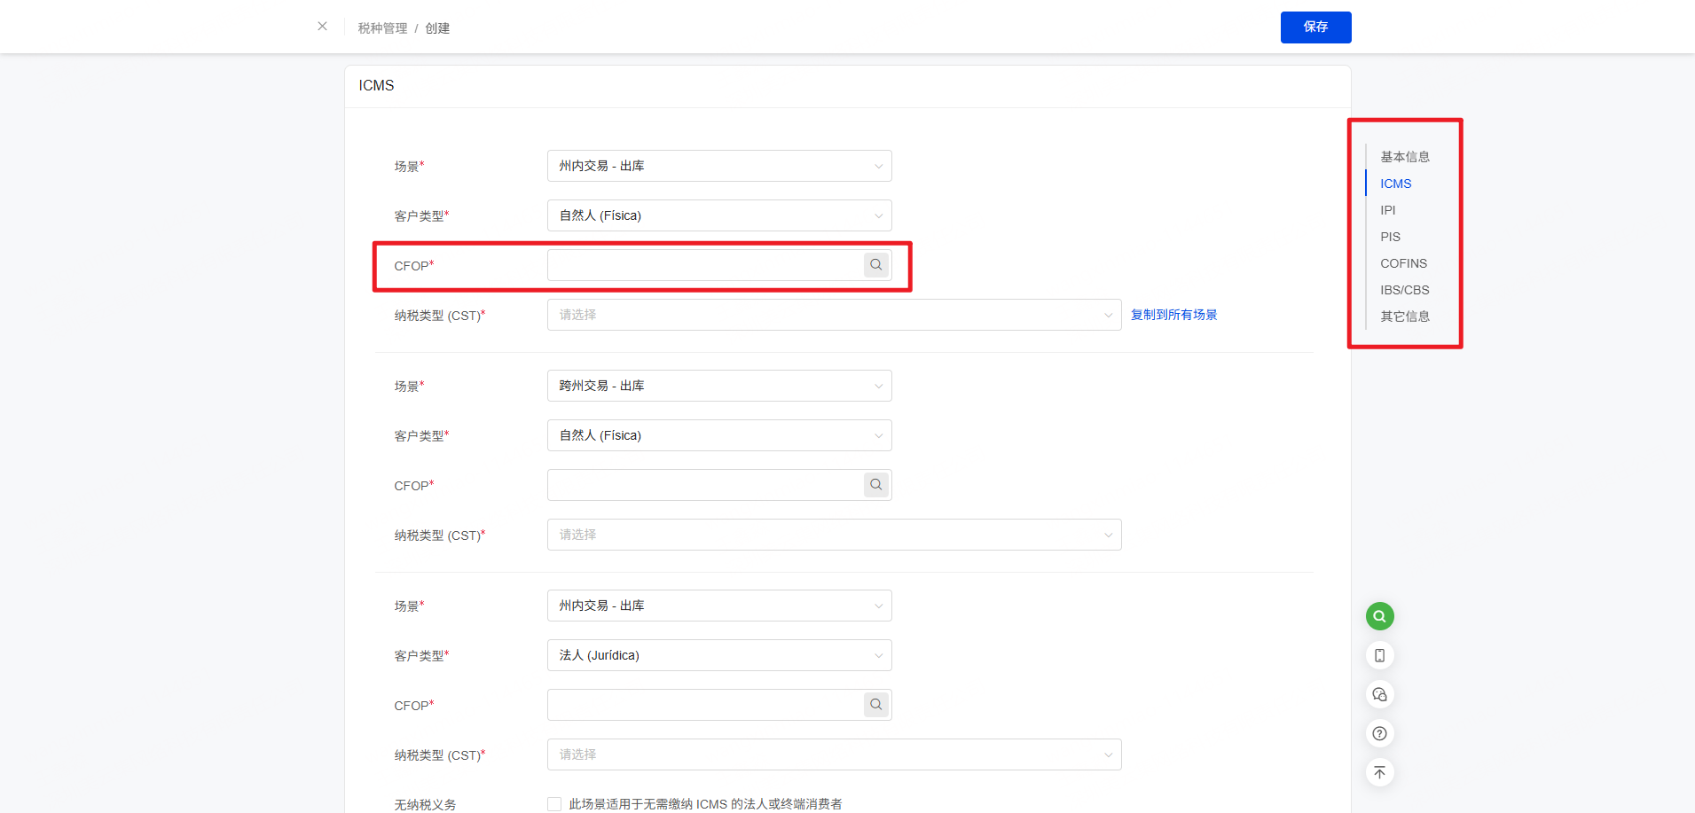Viewport: 1695px width, 813px height.
Task: Click the green search floating button
Action: (x=1379, y=616)
